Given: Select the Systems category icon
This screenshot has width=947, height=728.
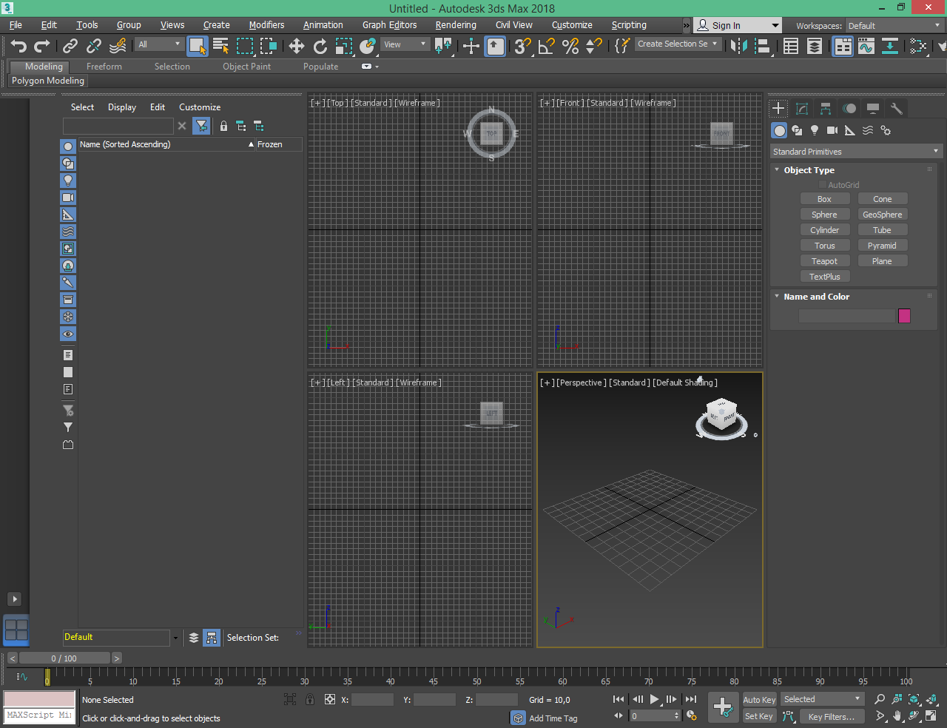Looking at the screenshot, I should click(886, 130).
